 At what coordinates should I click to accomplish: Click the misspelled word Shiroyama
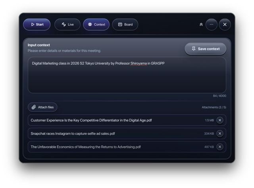139,63
